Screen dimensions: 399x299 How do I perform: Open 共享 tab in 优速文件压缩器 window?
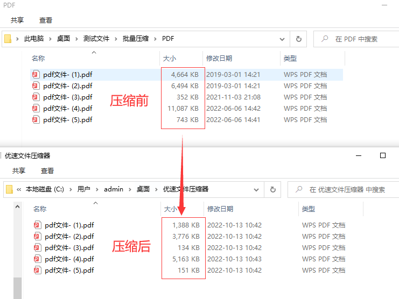(19, 170)
